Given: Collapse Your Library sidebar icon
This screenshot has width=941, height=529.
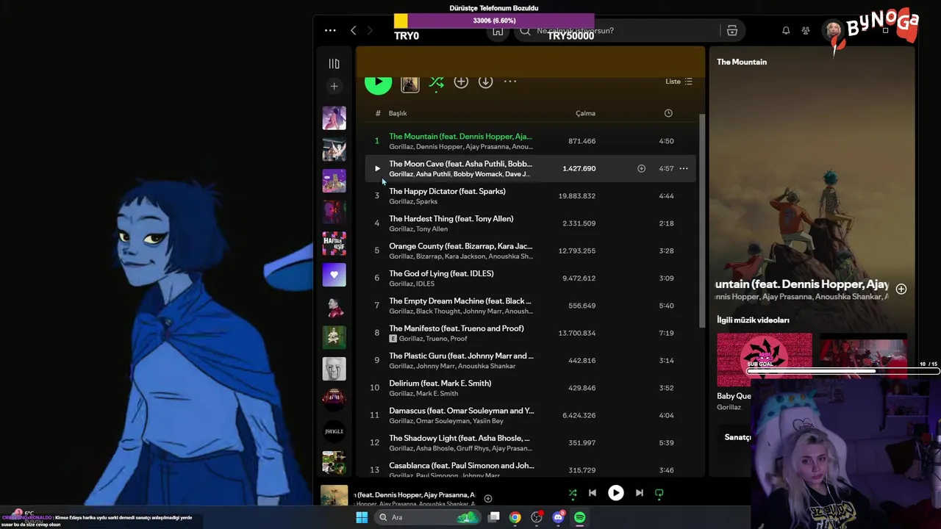Looking at the screenshot, I should tap(334, 64).
